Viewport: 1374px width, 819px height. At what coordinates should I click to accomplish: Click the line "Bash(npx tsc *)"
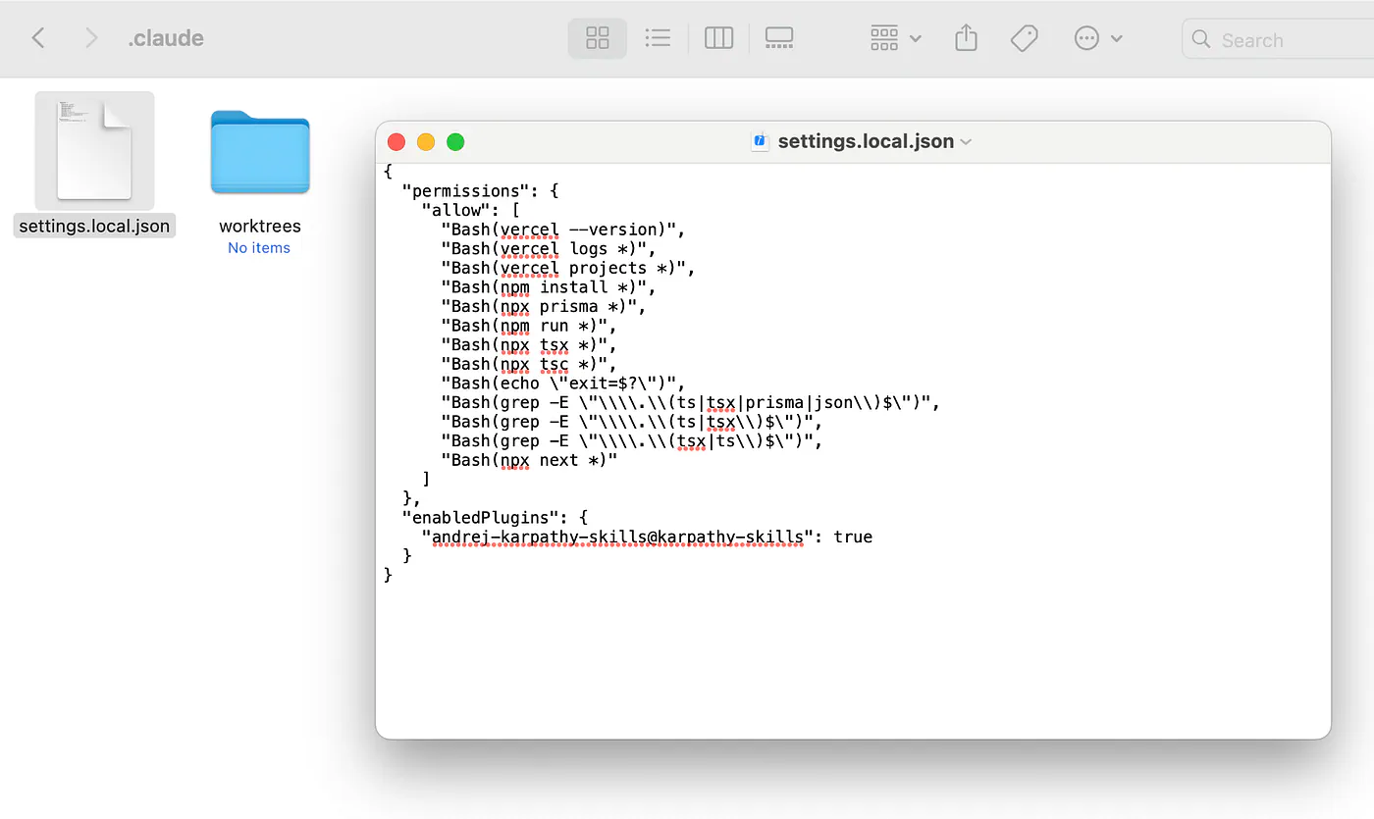[x=529, y=365]
